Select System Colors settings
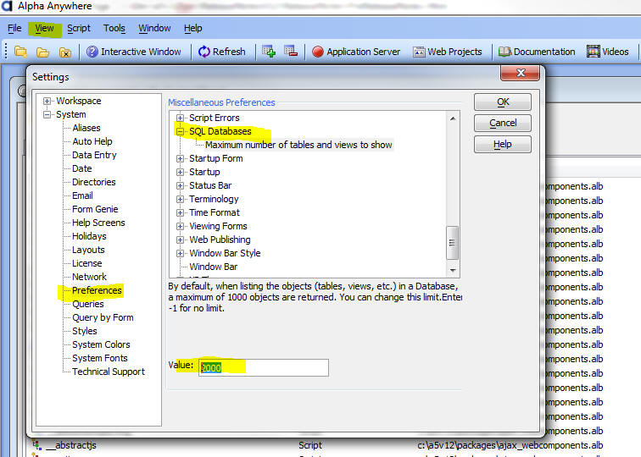This screenshot has height=457, width=641. 101,344
